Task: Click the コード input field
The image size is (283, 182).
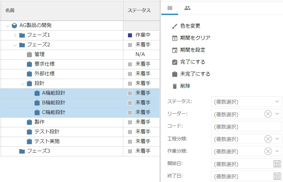Action: [246, 126]
